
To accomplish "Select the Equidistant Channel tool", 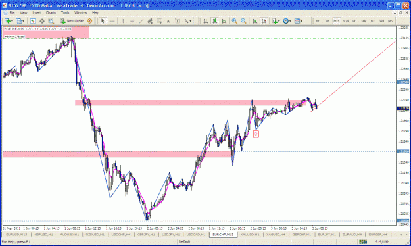I will (150, 21).
